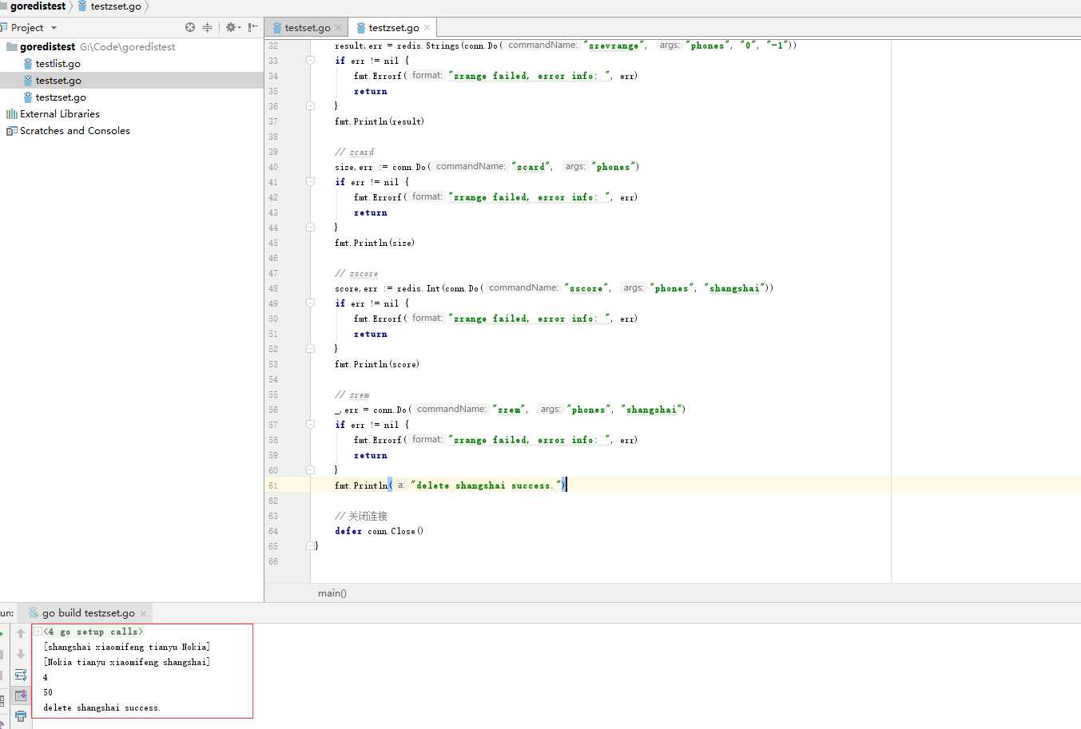Collapse the if block at line 41

tap(310, 182)
